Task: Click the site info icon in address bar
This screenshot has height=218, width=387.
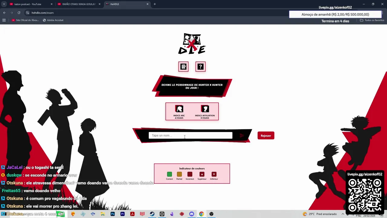Action: (28, 13)
